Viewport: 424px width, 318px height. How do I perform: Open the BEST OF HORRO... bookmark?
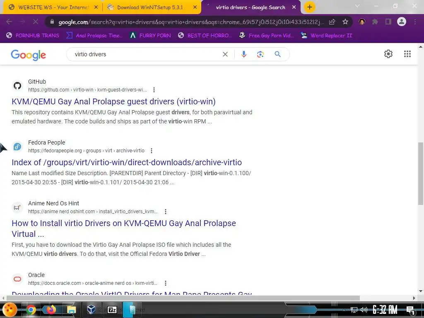point(205,36)
